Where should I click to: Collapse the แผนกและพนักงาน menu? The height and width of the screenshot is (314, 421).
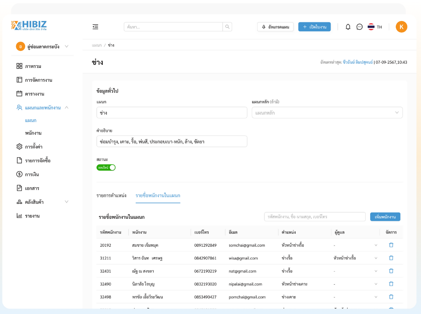(66, 108)
